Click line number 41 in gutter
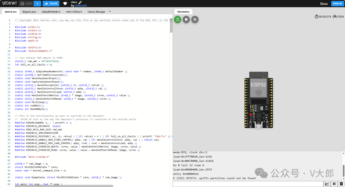Screen dimensions: 345x187 tap(9, 157)
